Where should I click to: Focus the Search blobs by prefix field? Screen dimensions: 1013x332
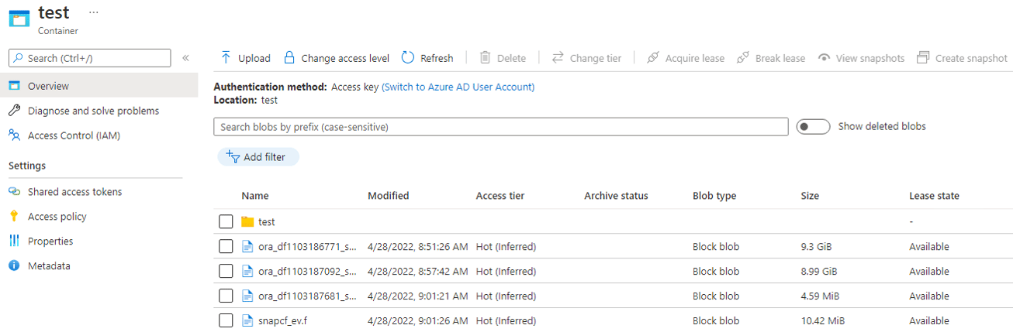500,126
